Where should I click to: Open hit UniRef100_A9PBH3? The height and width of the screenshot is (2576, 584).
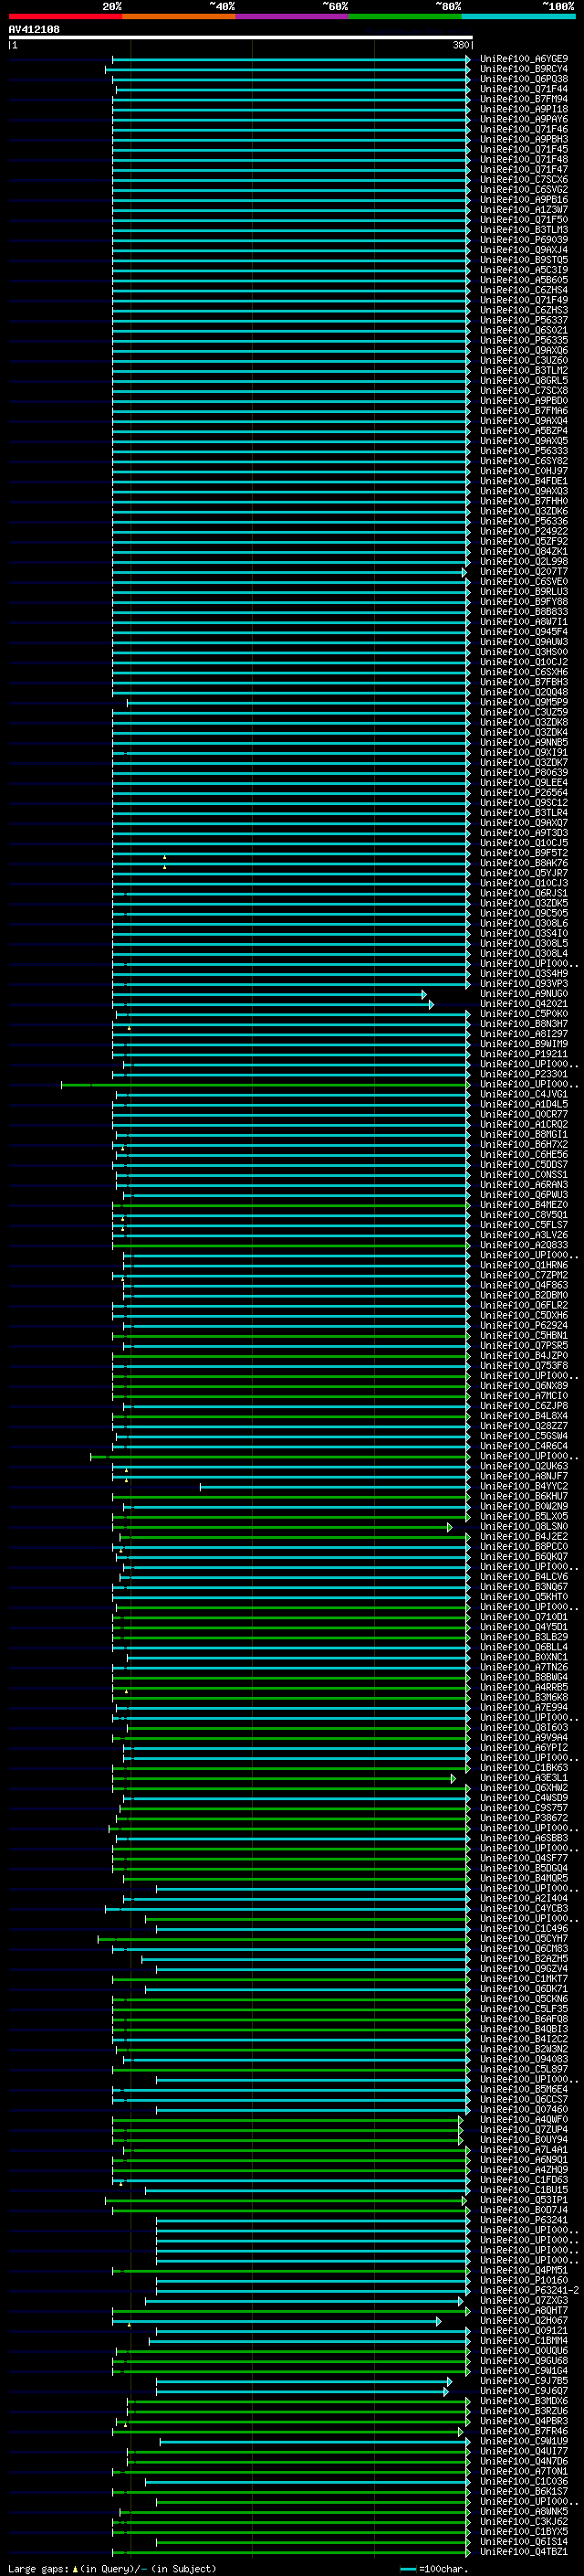524,139
